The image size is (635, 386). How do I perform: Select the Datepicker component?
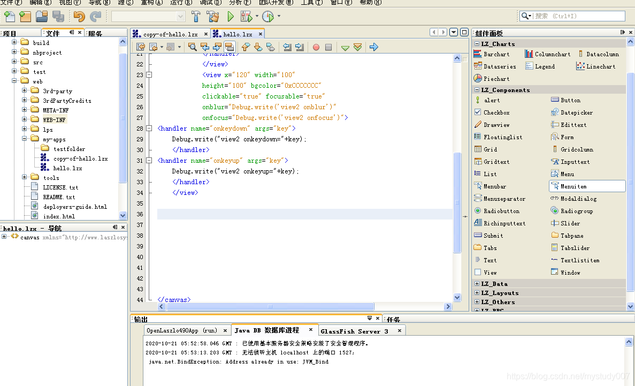point(572,113)
